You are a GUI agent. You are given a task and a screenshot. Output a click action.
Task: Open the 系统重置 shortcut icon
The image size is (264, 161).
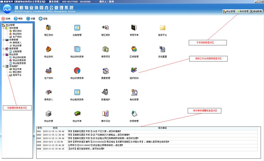pyautogui.click(x=162, y=49)
